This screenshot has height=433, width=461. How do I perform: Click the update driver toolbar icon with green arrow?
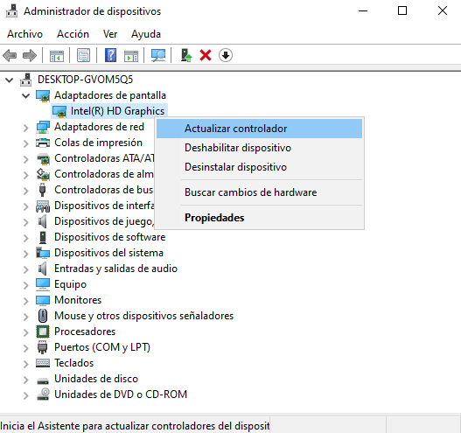[x=186, y=55]
